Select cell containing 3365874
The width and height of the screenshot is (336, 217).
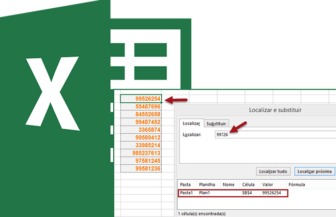point(141,130)
